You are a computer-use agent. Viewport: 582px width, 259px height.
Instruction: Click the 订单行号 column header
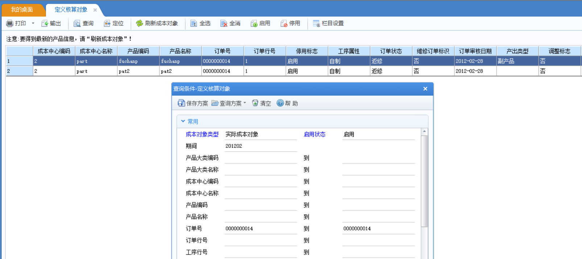[x=265, y=51]
